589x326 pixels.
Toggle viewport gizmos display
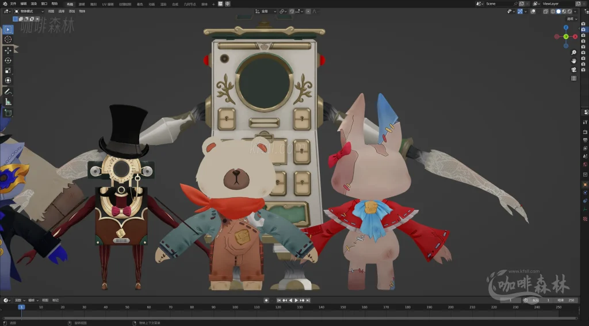coord(520,11)
